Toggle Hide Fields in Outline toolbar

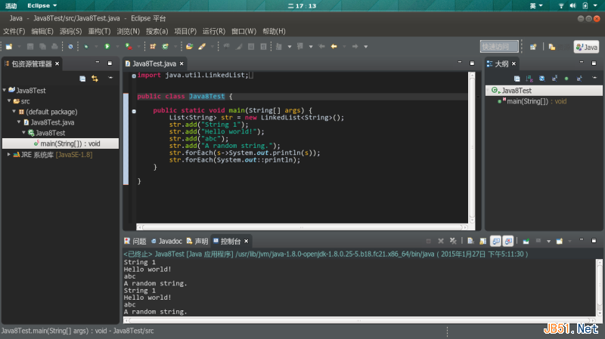point(541,78)
